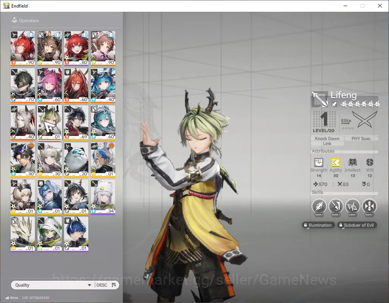Screen dimensions: 389x303
Task: Select the pink-haired level 60 operator
Action: click(49, 85)
